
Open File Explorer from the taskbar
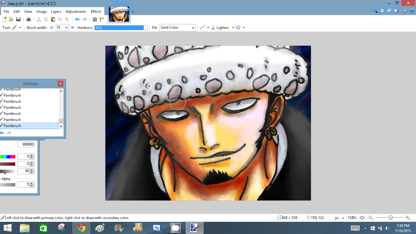click(x=25, y=228)
